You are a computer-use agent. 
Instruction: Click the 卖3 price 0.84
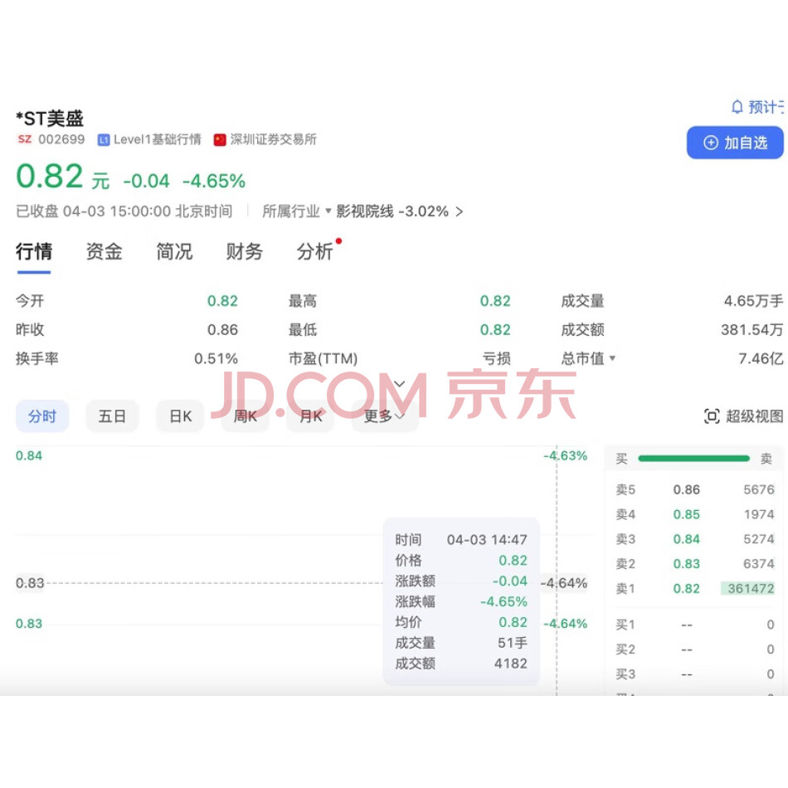(x=687, y=538)
